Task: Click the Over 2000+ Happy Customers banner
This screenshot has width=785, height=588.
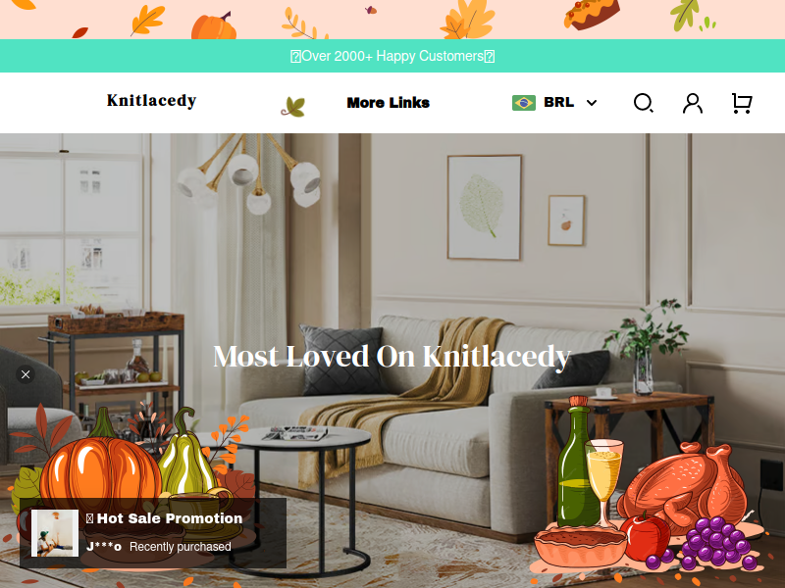Action: [x=392, y=56]
